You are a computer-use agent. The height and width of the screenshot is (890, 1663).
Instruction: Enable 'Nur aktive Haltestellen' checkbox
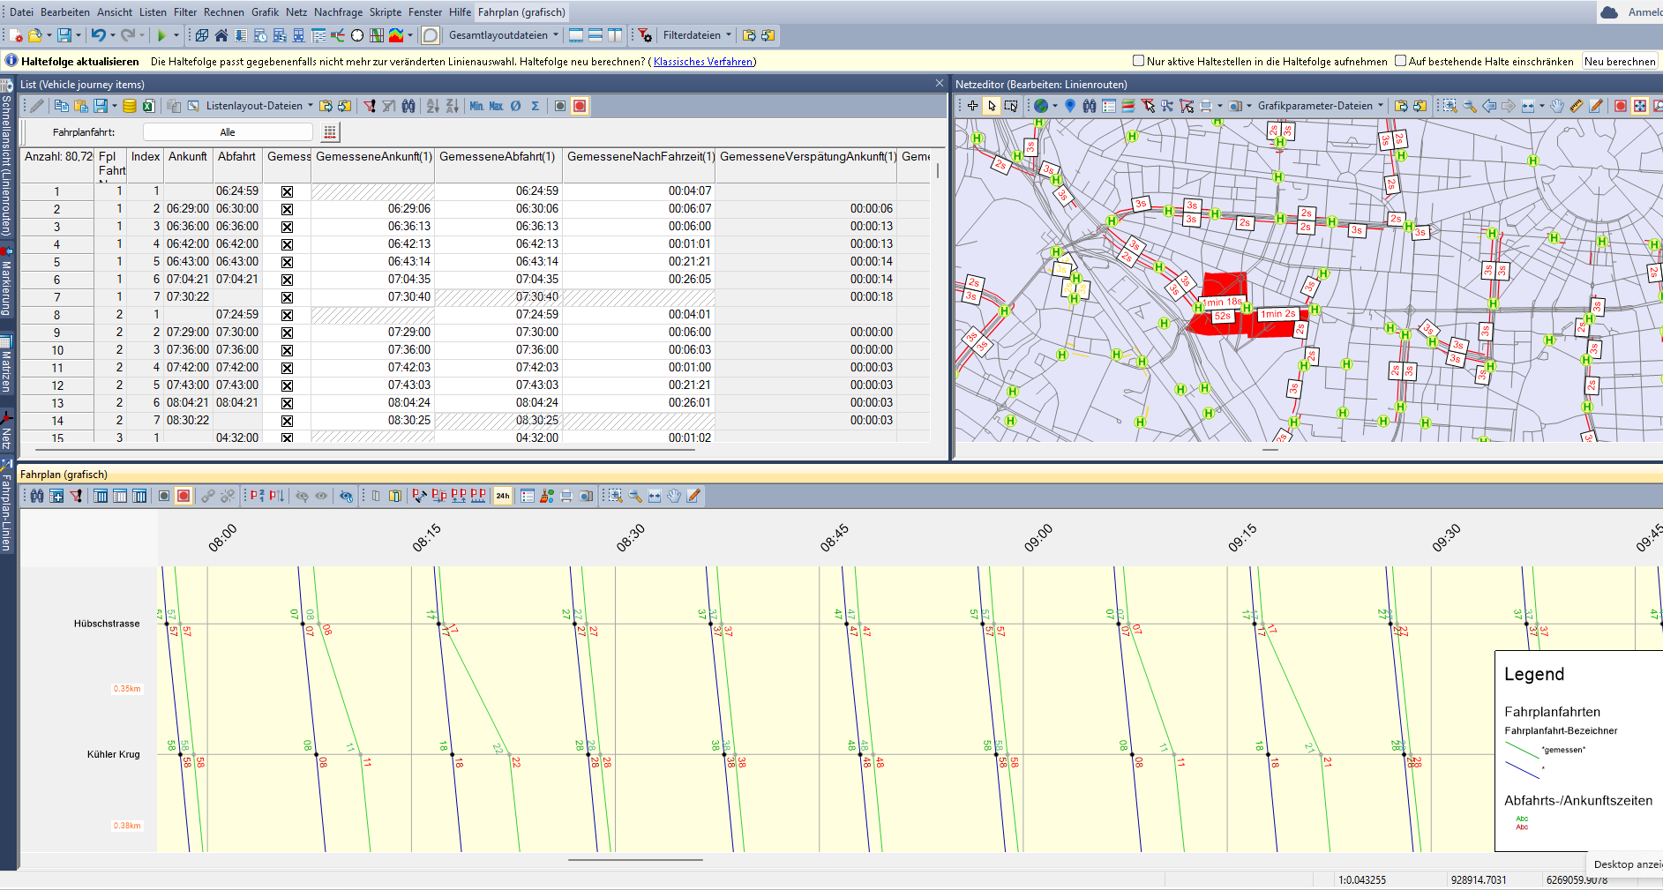[x=1138, y=61]
